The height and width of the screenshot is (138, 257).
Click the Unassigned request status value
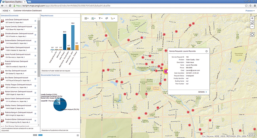coord(190,76)
